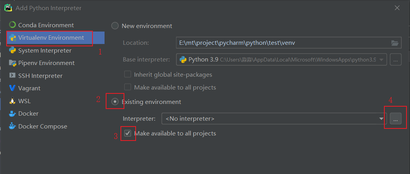Click the Pipenv Environment folder icon
410x174 pixels.
pyautogui.click(x=12, y=63)
